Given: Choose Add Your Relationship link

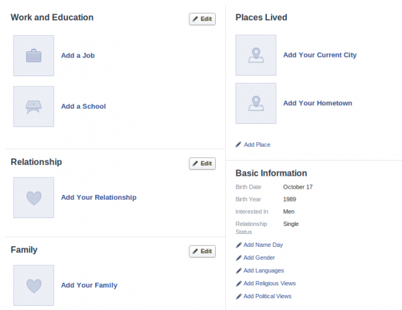Looking at the screenshot, I should [x=99, y=197].
